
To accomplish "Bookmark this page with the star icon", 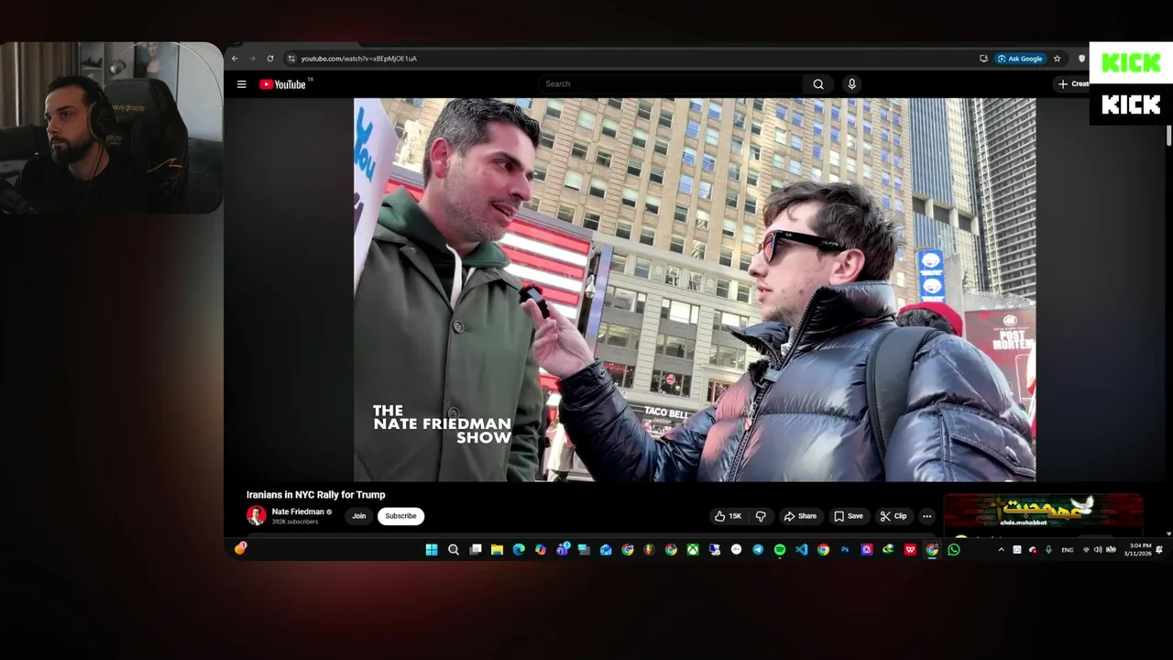I will point(1057,59).
